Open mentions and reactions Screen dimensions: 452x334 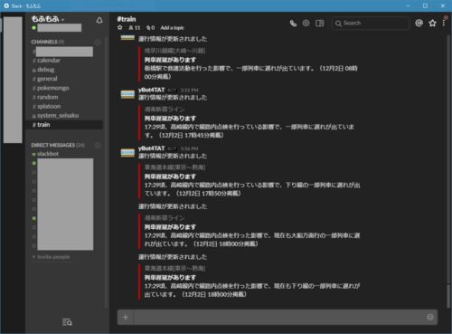(x=419, y=23)
